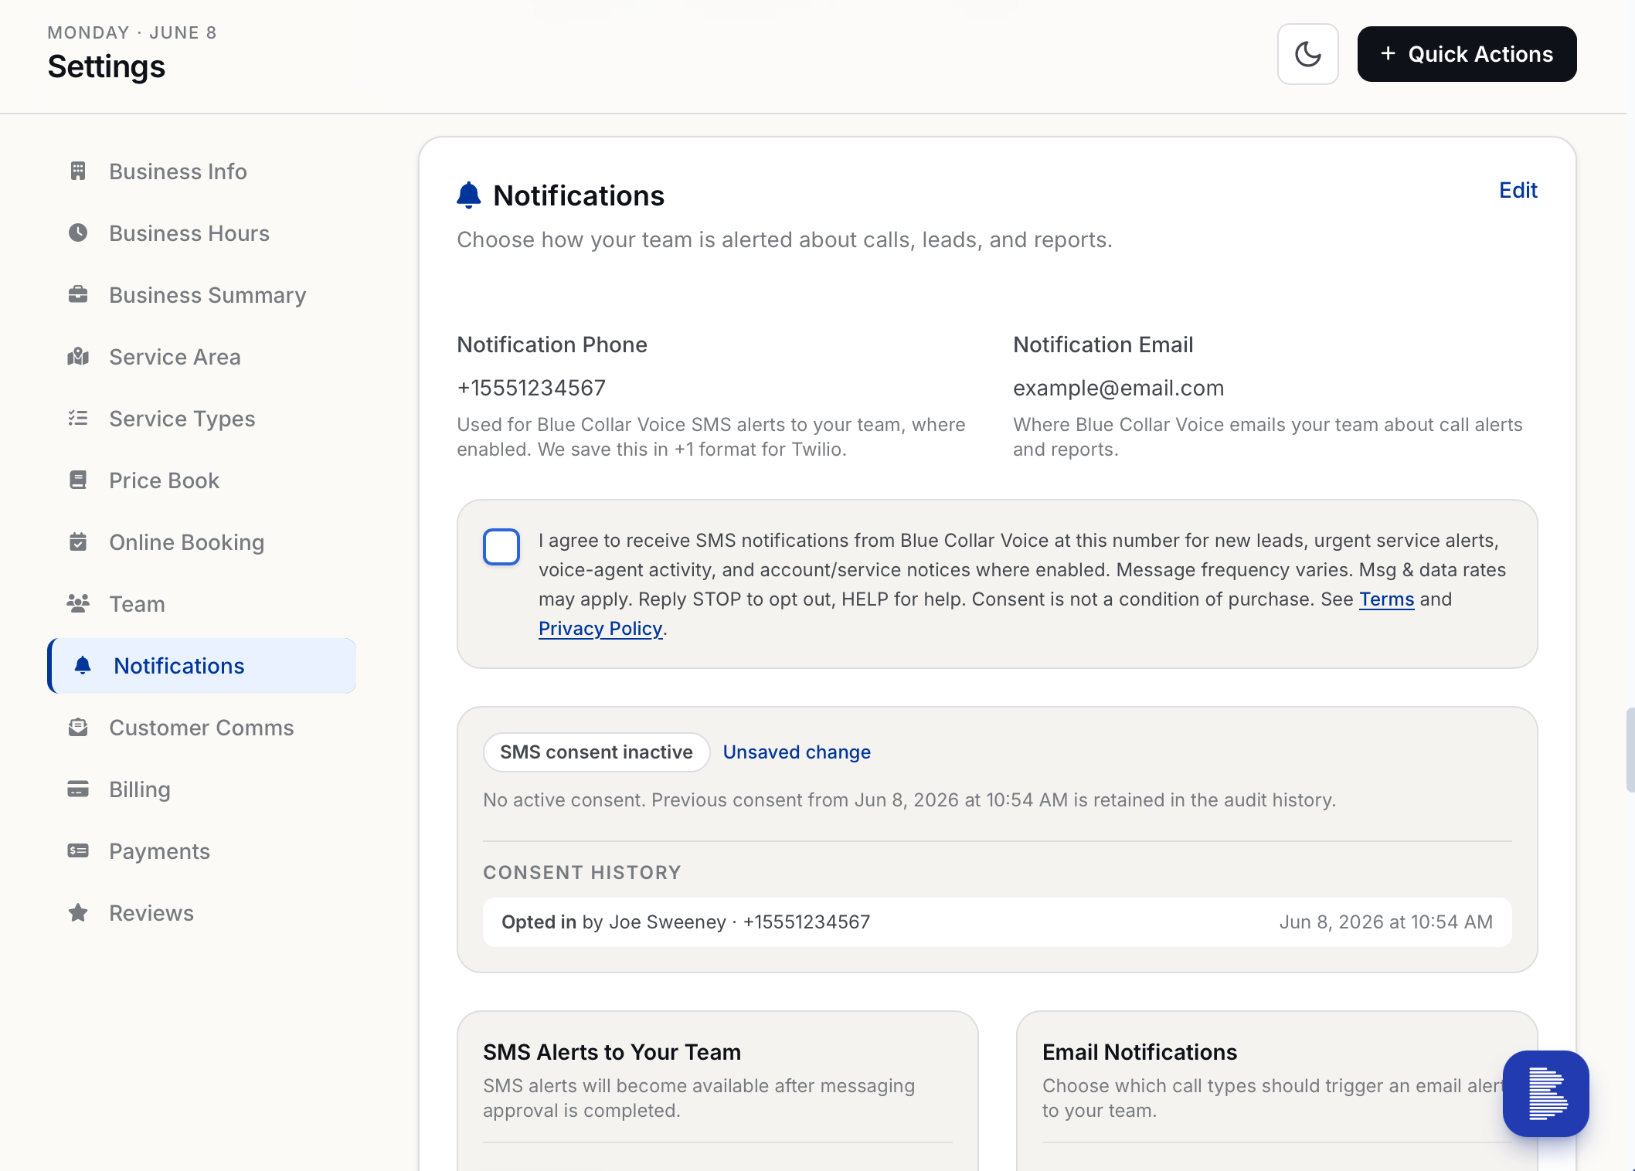The image size is (1635, 1171).
Task: Open Online Booking settings
Action: (202, 542)
